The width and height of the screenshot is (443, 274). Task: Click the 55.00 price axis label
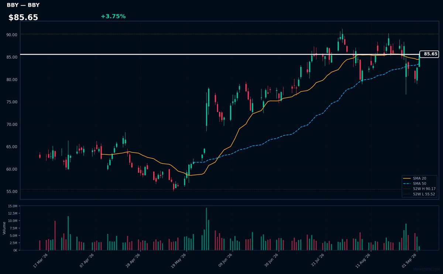(11, 192)
